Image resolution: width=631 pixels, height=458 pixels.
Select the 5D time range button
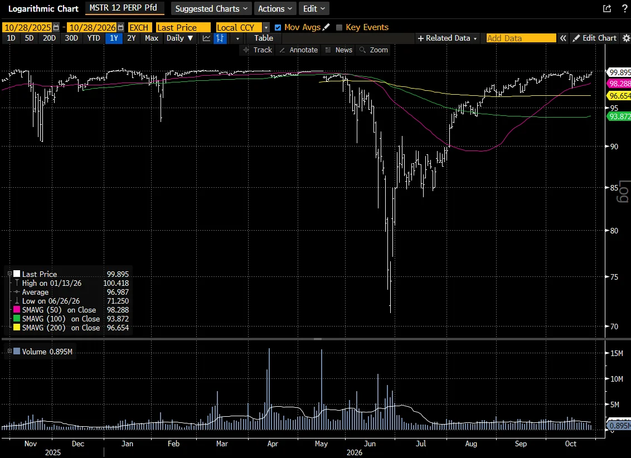30,38
